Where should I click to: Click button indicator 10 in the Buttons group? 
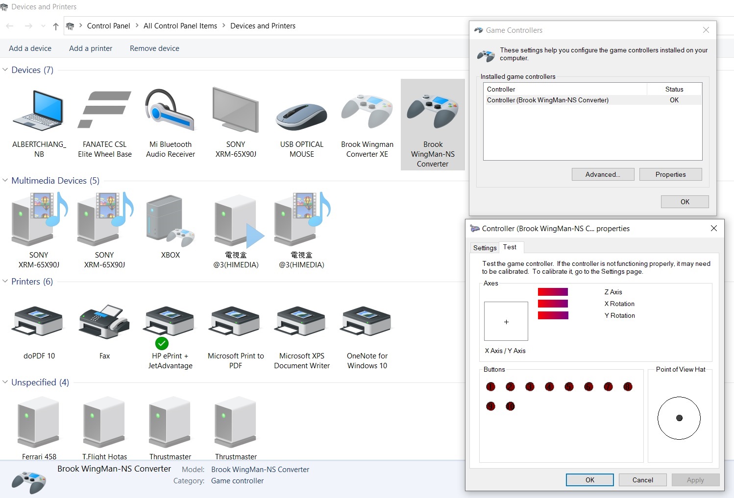pos(510,406)
